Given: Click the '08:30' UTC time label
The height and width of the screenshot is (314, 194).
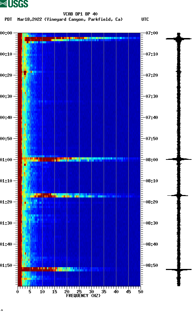Looking at the screenshot, I should tap(152, 223).
